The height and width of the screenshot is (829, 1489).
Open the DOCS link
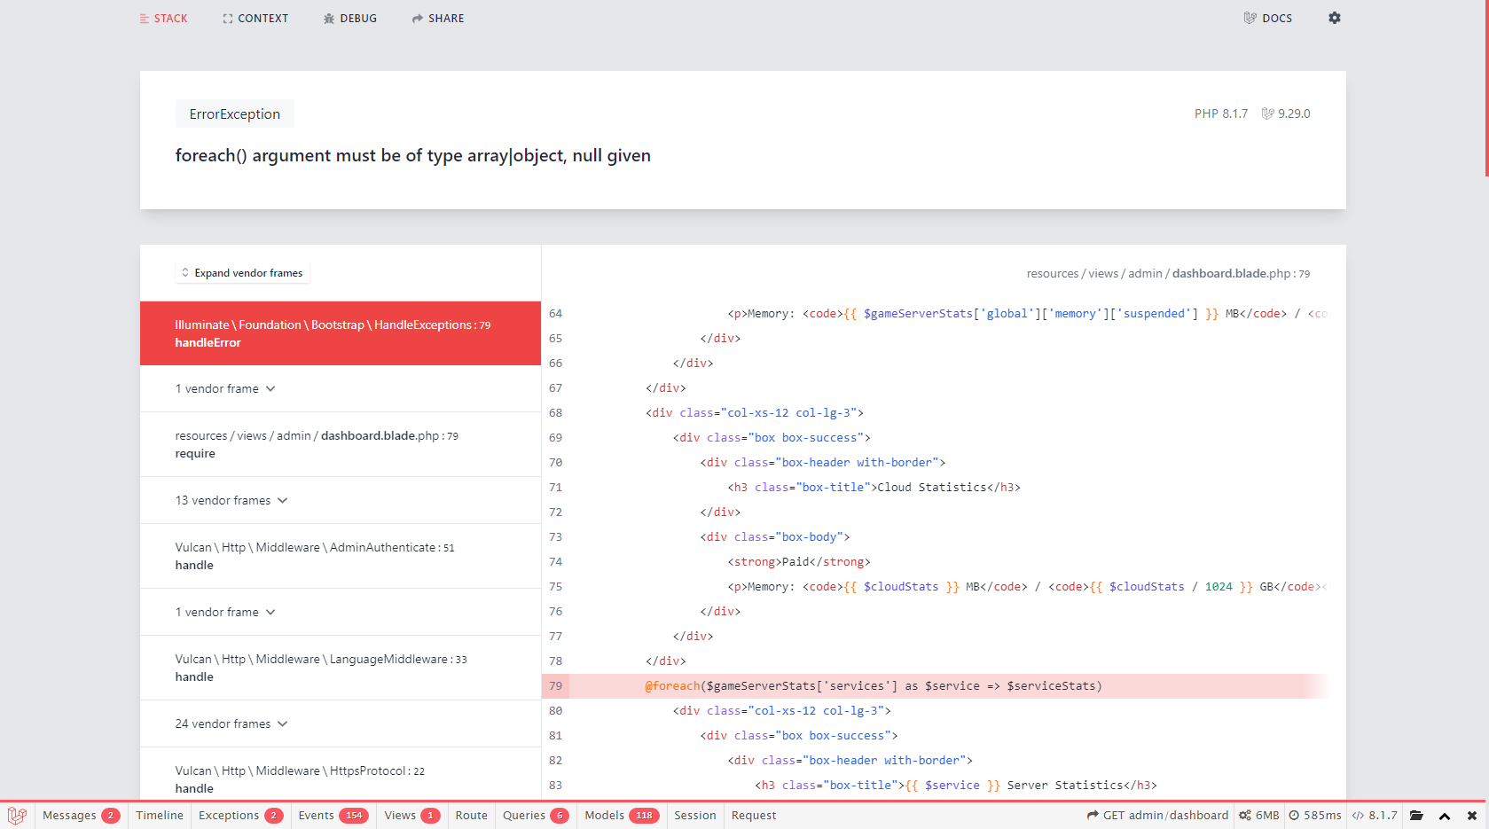point(1267,18)
